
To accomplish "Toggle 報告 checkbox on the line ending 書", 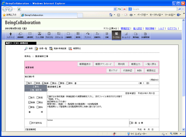I will click(x=59, y=83).
